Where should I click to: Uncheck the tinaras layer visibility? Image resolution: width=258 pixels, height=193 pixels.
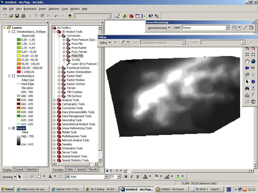14,128
